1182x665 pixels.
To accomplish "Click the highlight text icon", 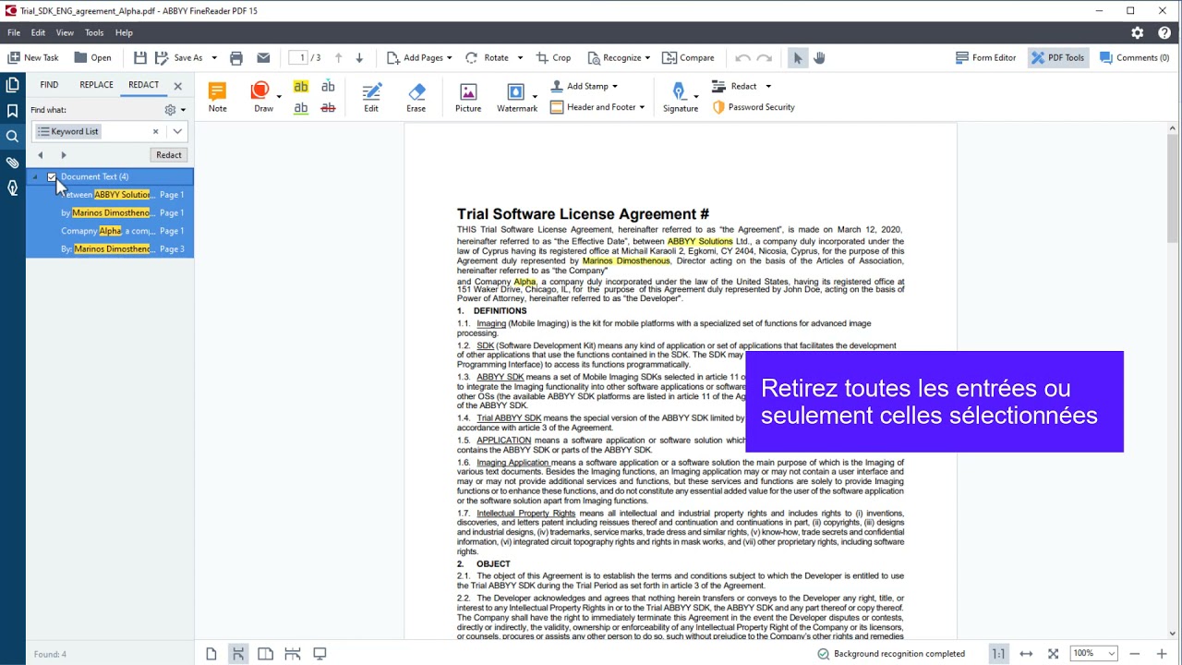I will point(301,87).
